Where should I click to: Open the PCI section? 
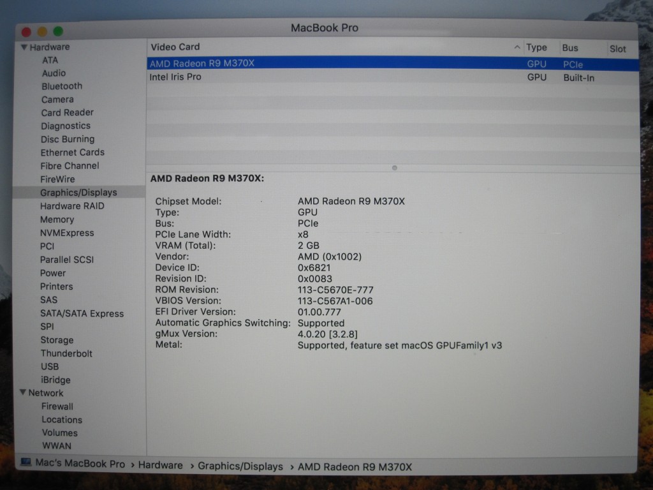tap(47, 246)
